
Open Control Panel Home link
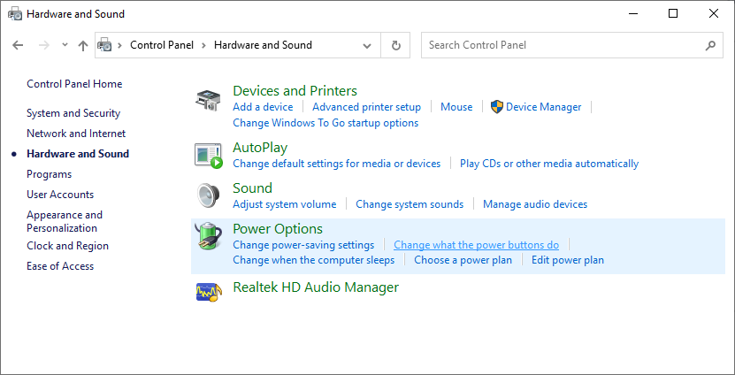(x=74, y=84)
